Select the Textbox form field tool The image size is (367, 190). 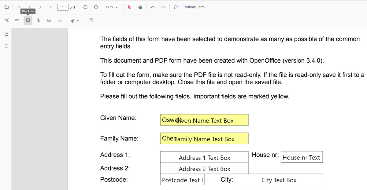click(6, 20)
